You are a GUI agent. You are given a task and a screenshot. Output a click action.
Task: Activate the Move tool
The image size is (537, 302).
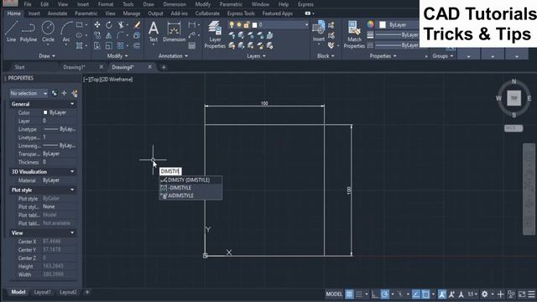click(x=97, y=25)
